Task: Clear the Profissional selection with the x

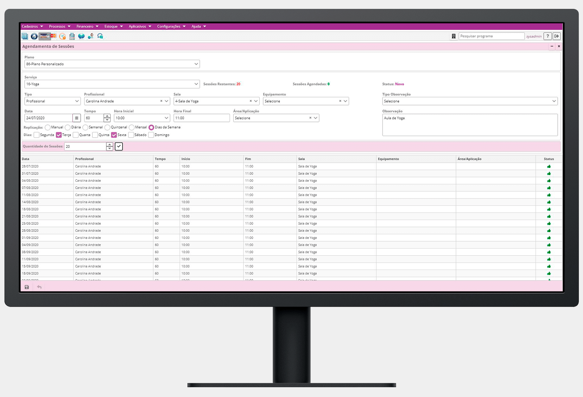Action: click(x=161, y=101)
